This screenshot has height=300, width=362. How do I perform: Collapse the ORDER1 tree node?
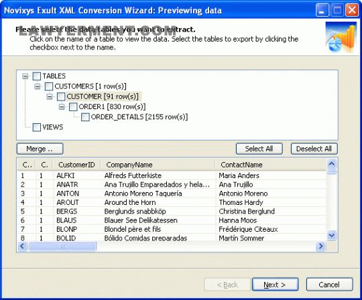click(x=62, y=106)
